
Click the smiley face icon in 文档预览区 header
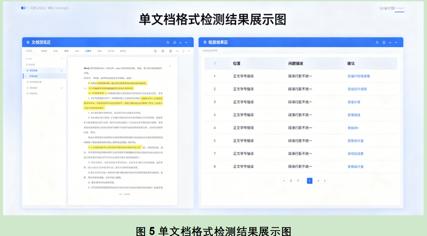point(175,43)
